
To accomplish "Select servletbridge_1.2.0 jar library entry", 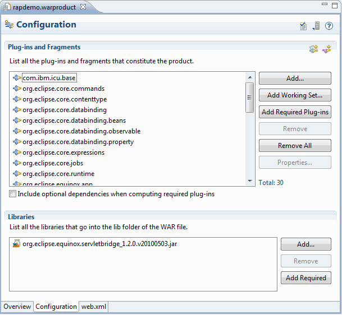I will click(99, 244).
